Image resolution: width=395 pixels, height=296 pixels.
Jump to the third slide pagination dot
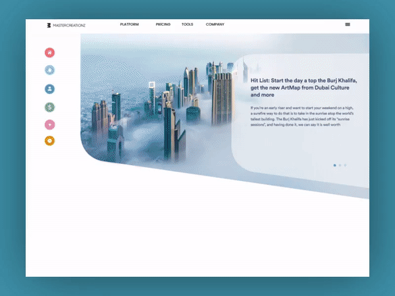click(x=345, y=165)
